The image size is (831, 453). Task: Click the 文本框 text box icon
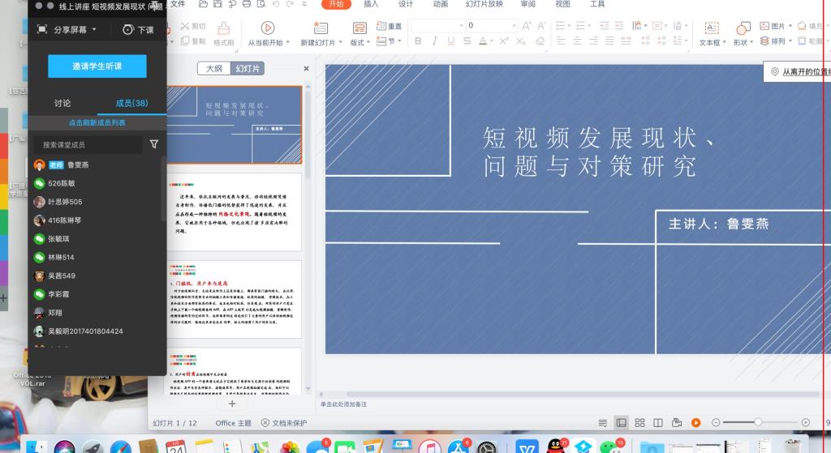pos(712,28)
